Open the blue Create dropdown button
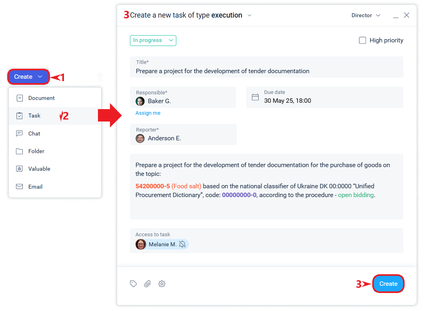This screenshot has height=311, width=425. 28,77
